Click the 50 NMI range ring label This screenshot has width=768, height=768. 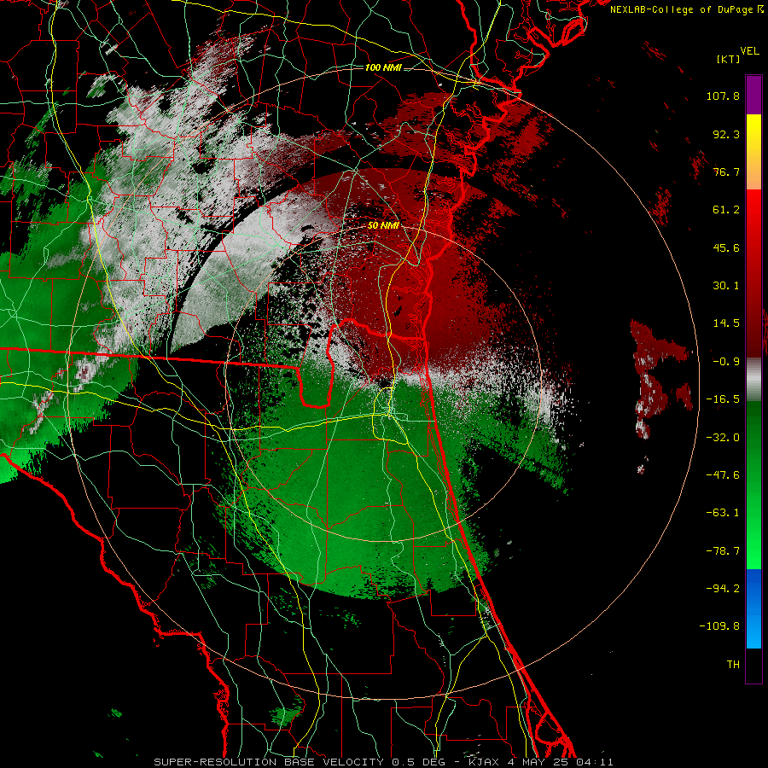[383, 225]
